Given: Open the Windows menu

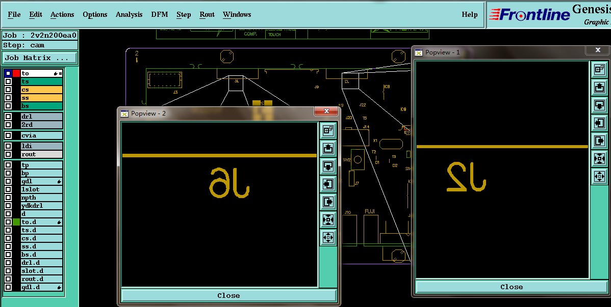Looking at the screenshot, I should pyautogui.click(x=237, y=14).
